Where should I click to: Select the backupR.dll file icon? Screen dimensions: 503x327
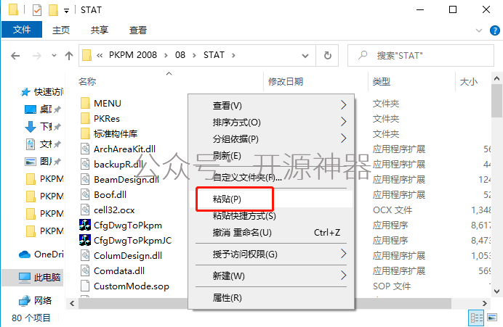point(85,164)
